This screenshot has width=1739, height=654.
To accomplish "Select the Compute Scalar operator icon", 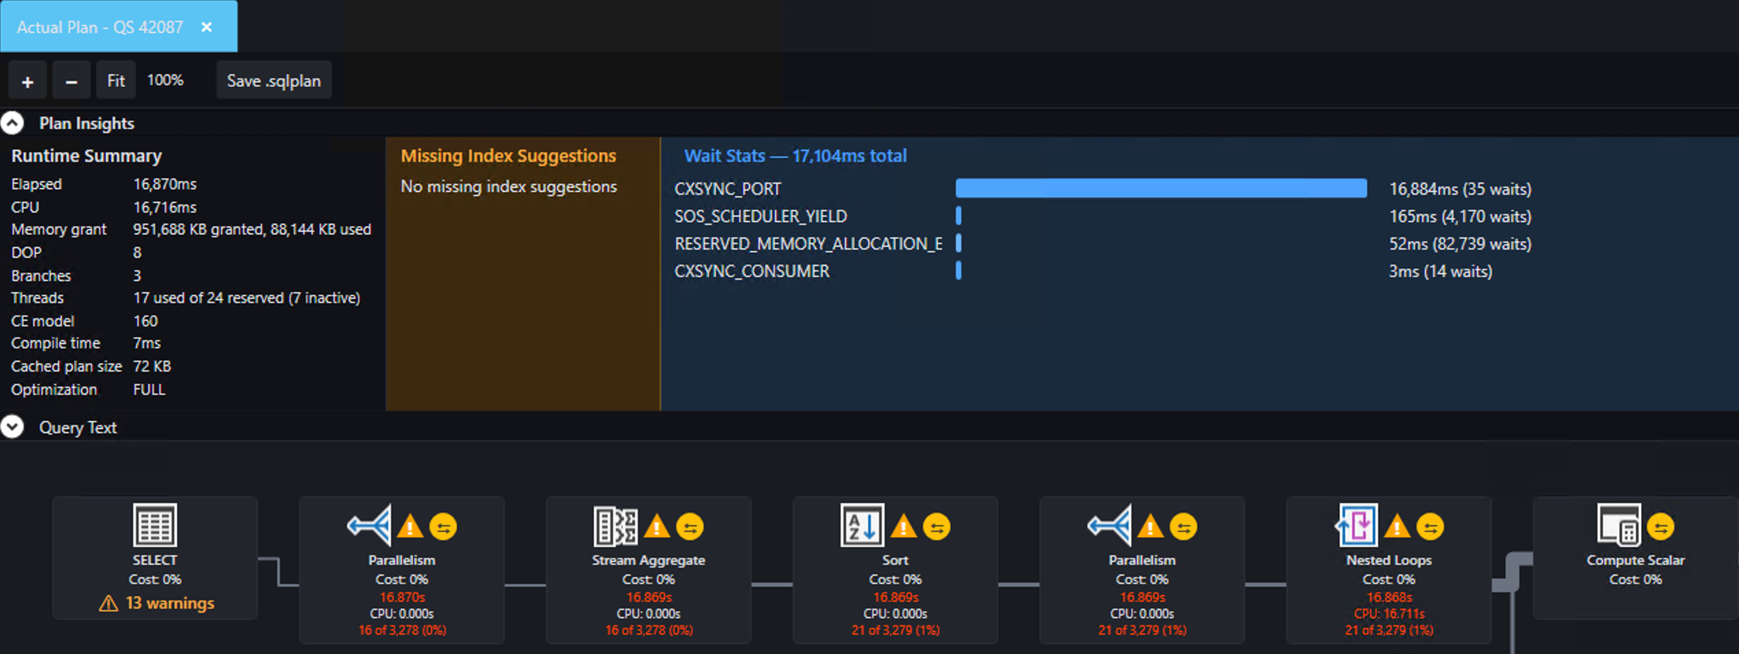I will pyautogui.click(x=1619, y=526).
